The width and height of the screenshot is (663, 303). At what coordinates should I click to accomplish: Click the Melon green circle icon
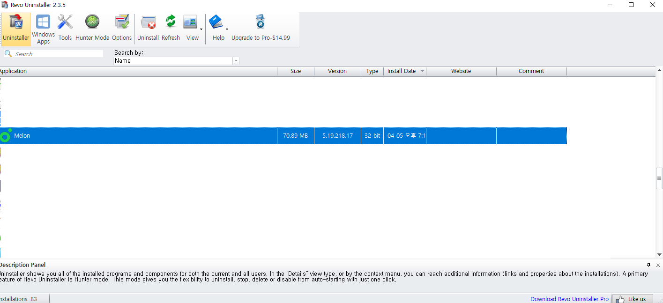coord(6,136)
